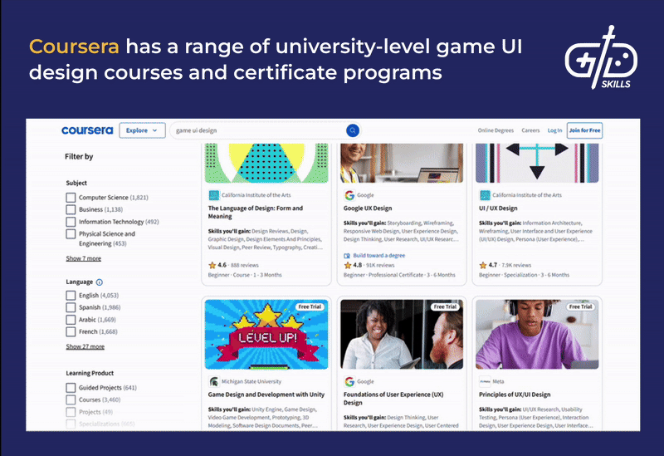Click into the 'game ui design' search field
This screenshot has height=456, width=664.
(x=257, y=130)
